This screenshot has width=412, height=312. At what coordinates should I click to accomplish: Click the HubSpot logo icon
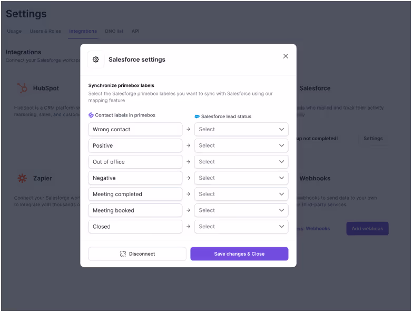coord(22,88)
